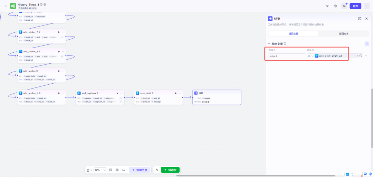Show the 输出变量 info tooltip icon

[x=285, y=44]
